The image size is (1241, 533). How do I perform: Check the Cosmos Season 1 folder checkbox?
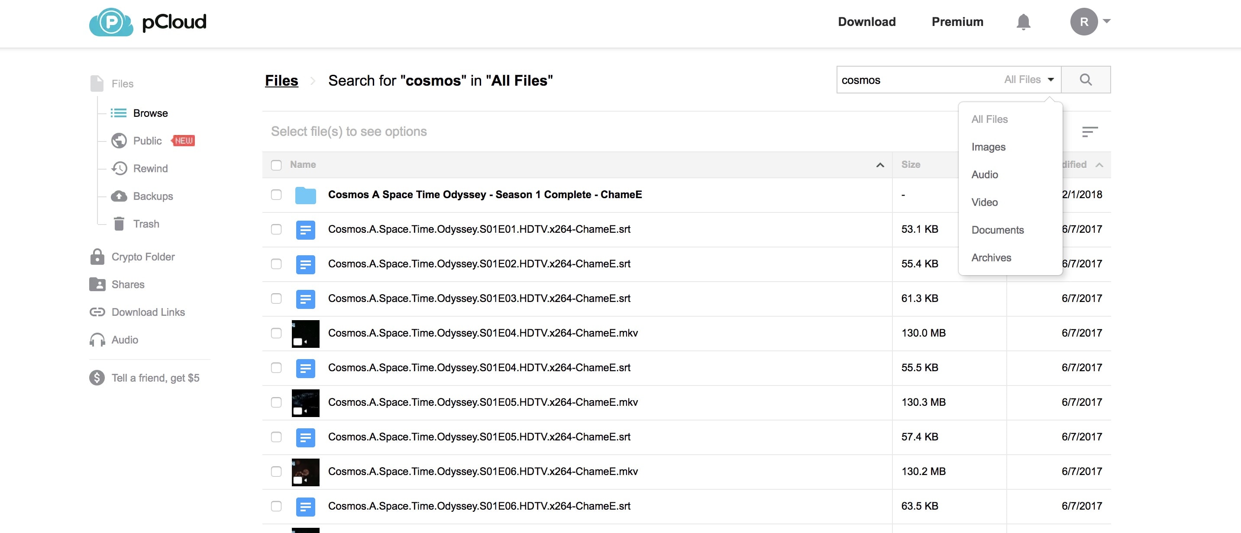click(276, 195)
